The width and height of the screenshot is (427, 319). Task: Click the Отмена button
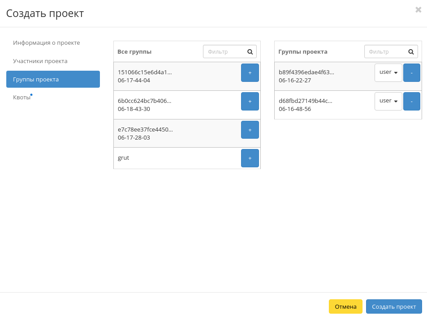[345, 306]
